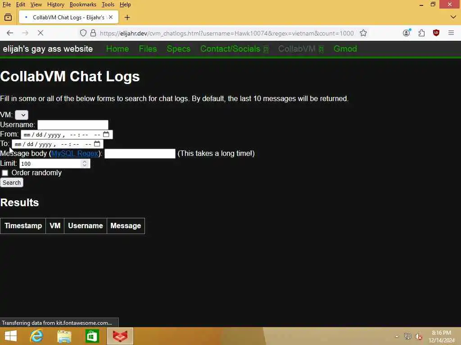The image size is (461, 345).
Task: Open the To calendar picker icon
Action: pos(97,144)
